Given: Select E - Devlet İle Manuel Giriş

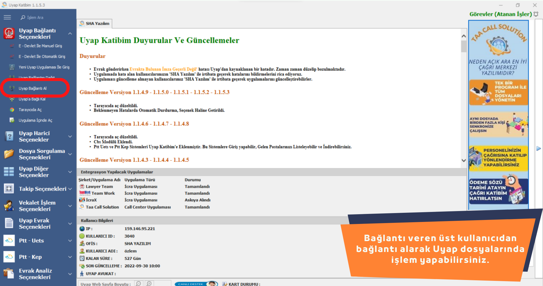Looking at the screenshot, I should point(40,46).
